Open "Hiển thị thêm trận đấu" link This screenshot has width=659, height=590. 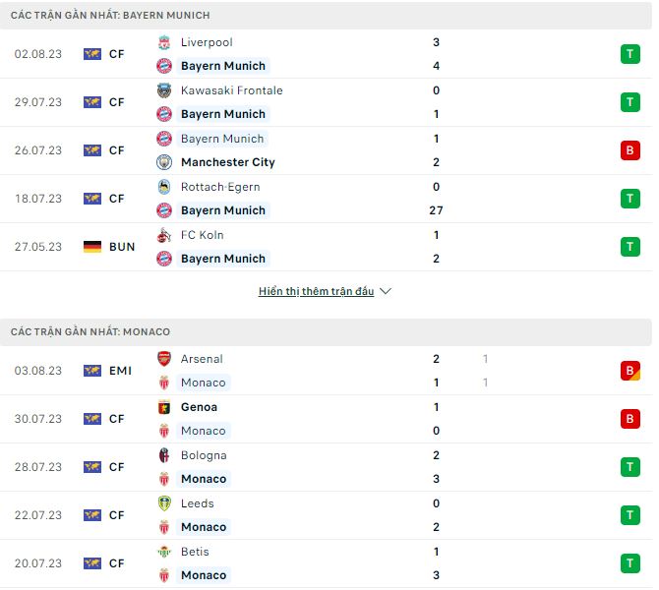click(x=316, y=292)
